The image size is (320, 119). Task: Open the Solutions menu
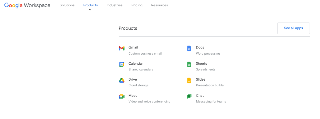click(x=67, y=5)
